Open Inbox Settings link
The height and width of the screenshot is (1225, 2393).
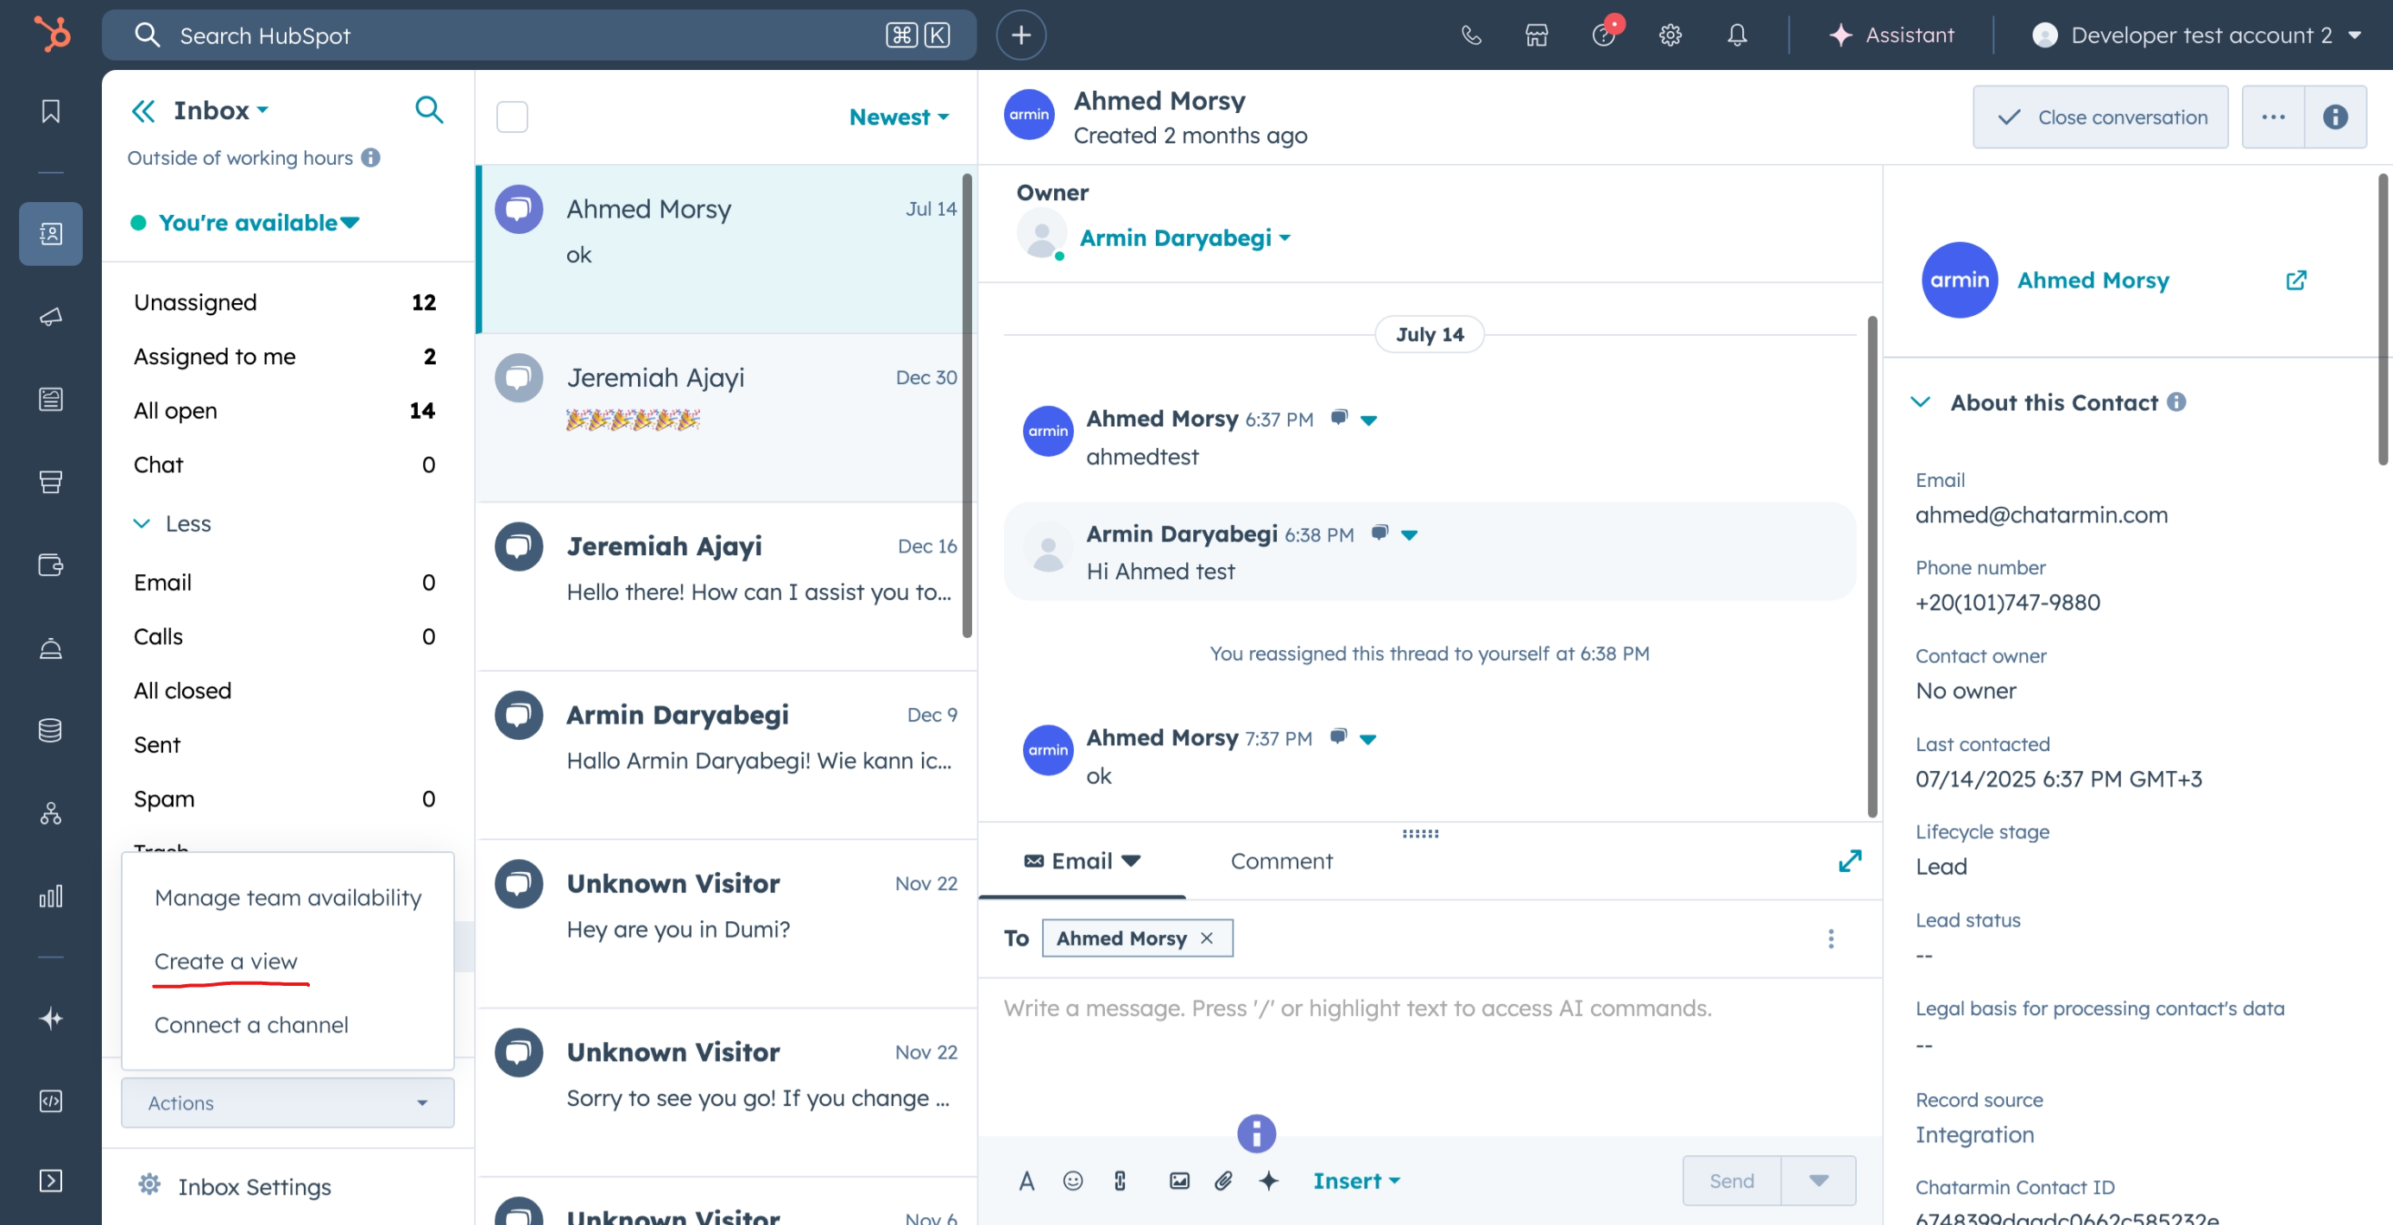pyautogui.click(x=254, y=1186)
